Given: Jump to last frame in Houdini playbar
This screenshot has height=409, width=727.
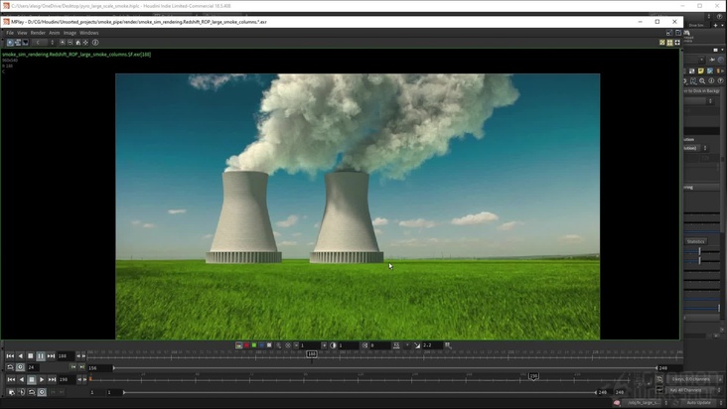Looking at the screenshot, I should point(52,380).
